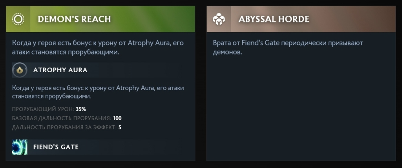Image resolution: width=402 pixels, height=168 pixels.
Task: Open the ATROPHY AURA ability label
Action: click(x=60, y=70)
